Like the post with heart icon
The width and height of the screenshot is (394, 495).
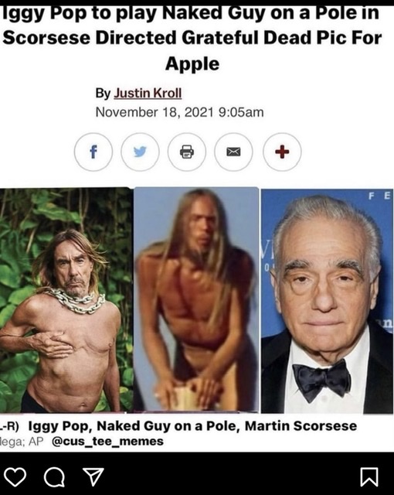click(x=15, y=477)
